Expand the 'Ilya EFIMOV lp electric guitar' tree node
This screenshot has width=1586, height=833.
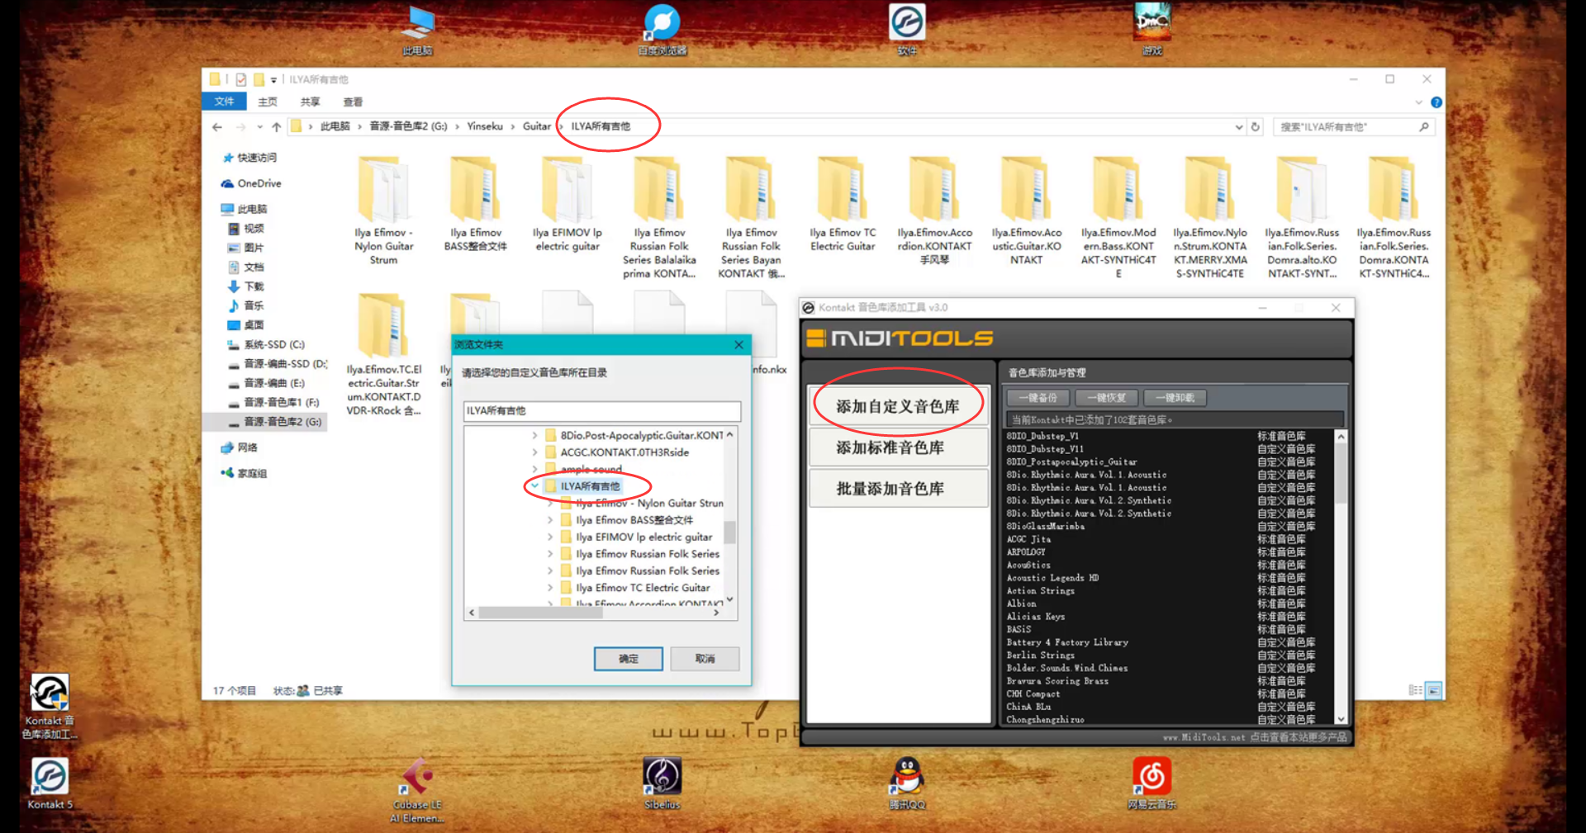pos(550,537)
